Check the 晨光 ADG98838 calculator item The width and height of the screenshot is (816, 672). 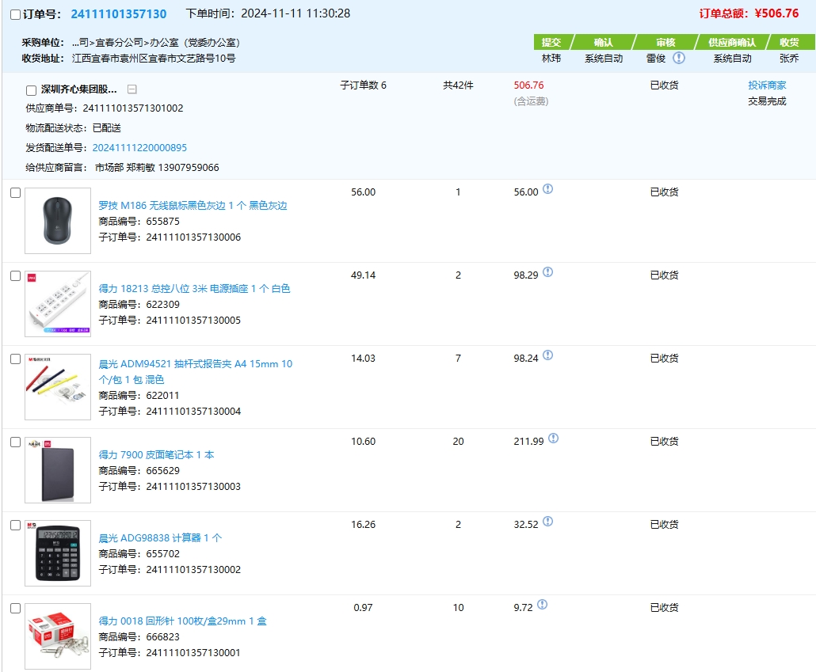[16, 526]
